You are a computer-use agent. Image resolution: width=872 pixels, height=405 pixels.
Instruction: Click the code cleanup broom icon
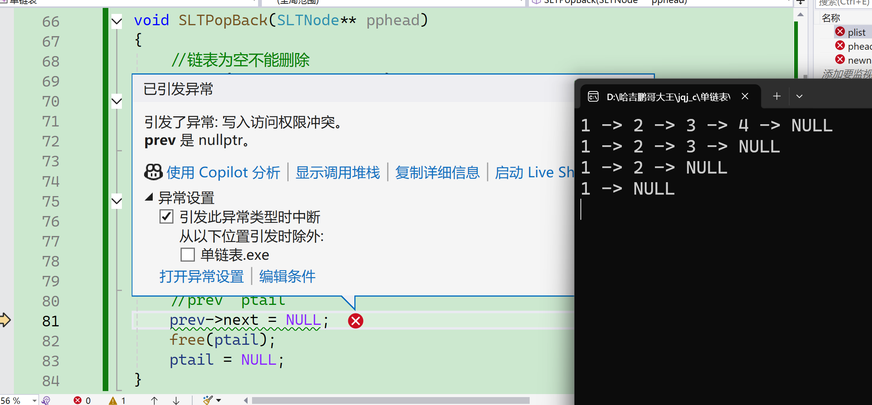208,400
